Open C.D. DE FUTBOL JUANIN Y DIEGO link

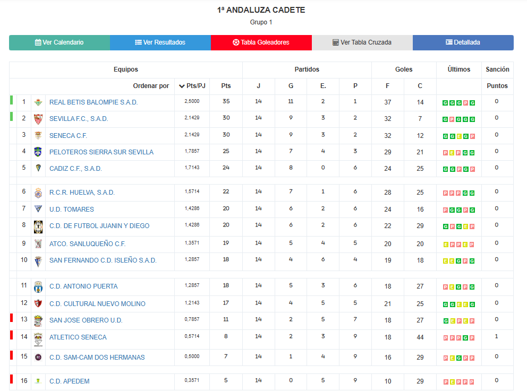(99, 226)
